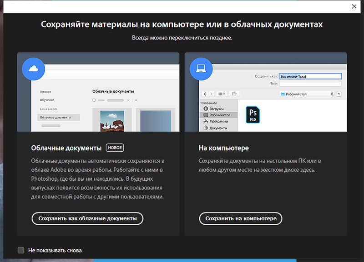
Task: Click the sort chevron in cloud documents illustration
Action: point(128,100)
